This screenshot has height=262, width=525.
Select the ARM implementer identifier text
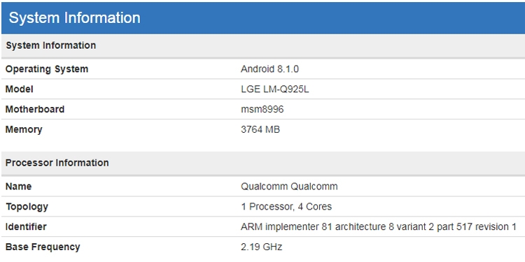[x=378, y=226]
